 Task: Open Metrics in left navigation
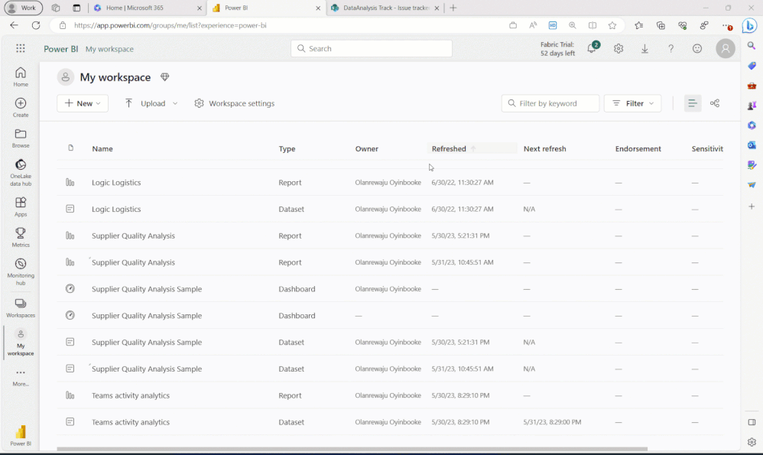click(x=21, y=237)
